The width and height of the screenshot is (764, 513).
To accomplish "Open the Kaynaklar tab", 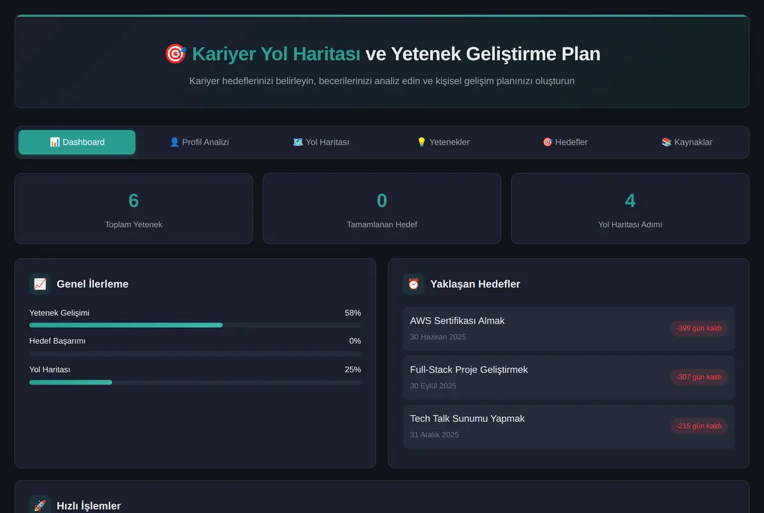I will (x=687, y=142).
